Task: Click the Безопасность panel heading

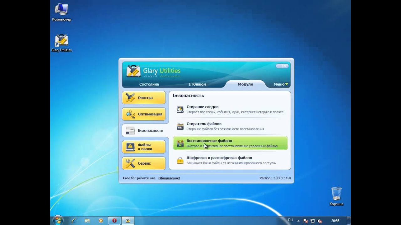Action: click(x=188, y=96)
